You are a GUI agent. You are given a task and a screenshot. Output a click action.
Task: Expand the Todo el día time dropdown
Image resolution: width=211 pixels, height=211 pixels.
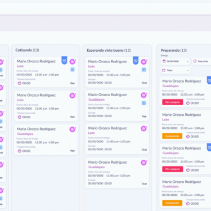pos(201,61)
